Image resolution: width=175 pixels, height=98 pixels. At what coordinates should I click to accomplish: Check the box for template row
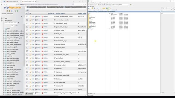[27, 68]
